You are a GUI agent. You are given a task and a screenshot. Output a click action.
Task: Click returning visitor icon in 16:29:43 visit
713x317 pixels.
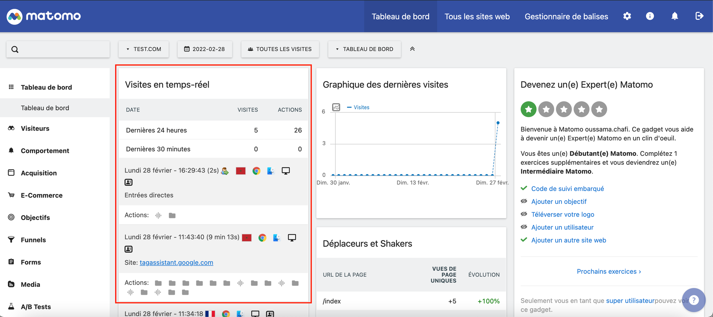coord(225,171)
